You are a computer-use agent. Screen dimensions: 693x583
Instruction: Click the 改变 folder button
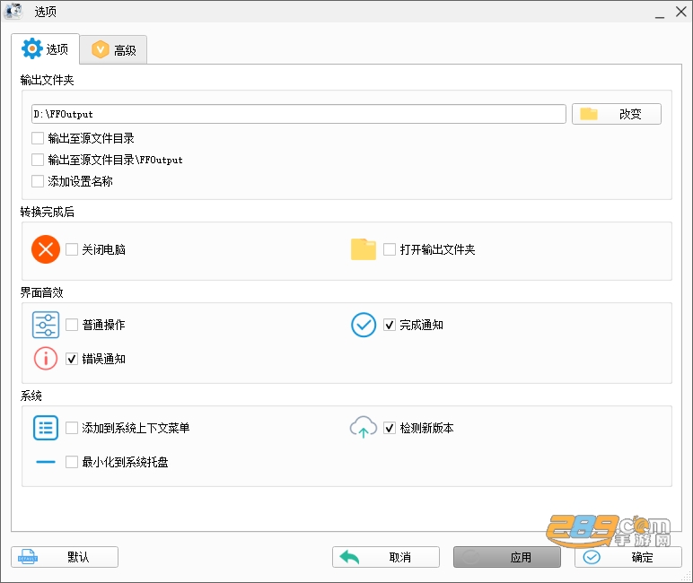click(x=617, y=114)
